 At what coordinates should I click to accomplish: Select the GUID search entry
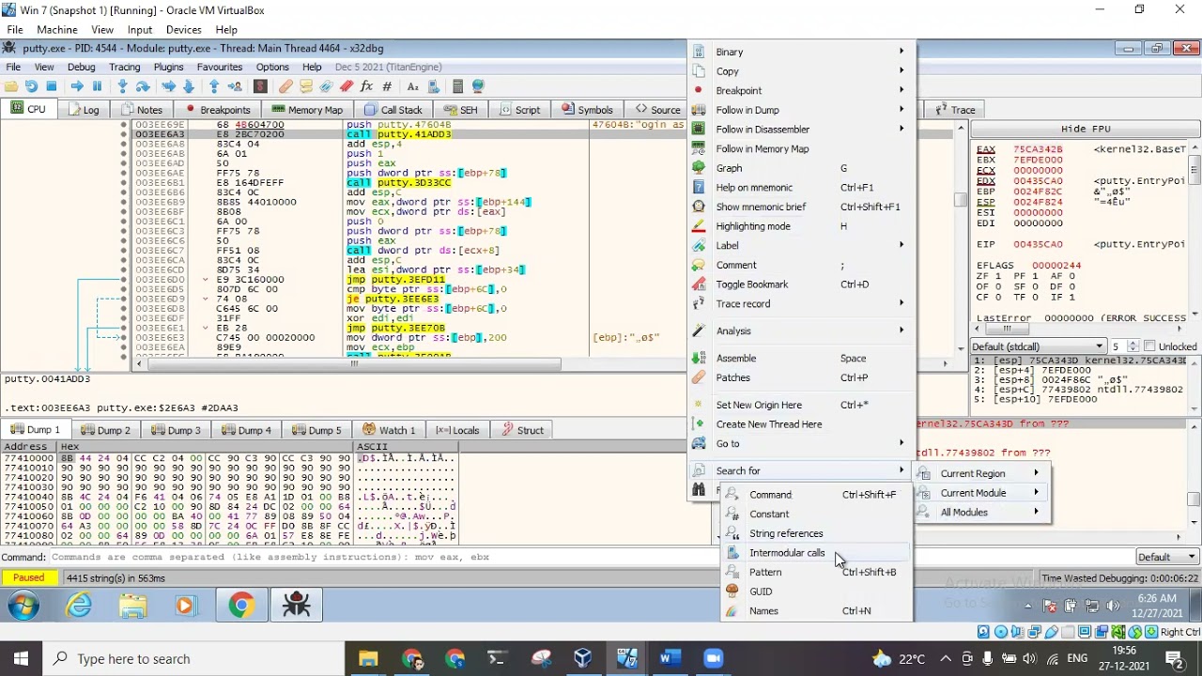pyautogui.click(x=816, y=591)
